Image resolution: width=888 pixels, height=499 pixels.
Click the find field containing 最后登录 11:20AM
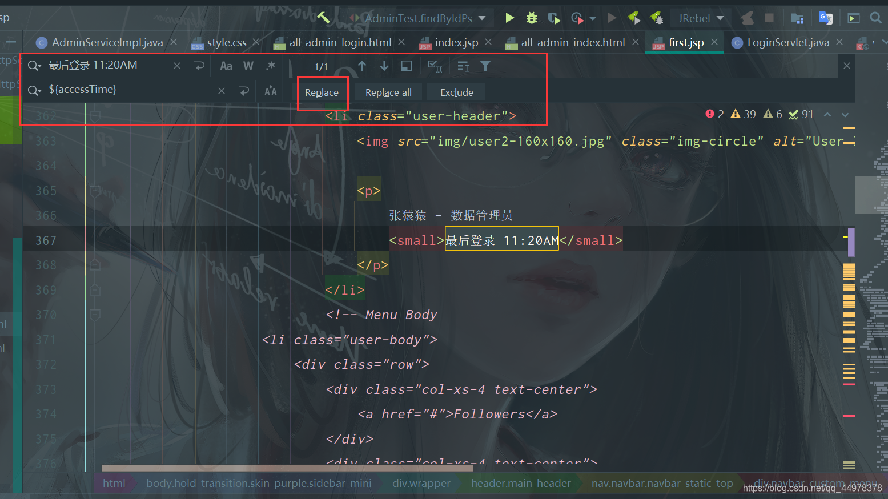tap(109, 65)
